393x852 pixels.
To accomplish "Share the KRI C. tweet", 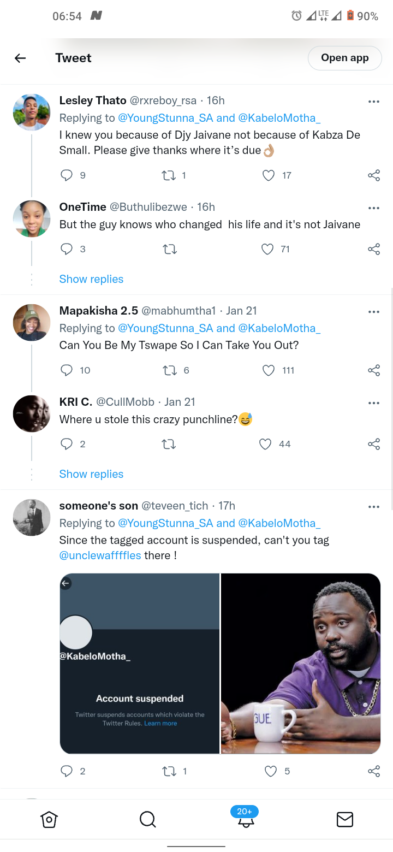I will 374,444.
